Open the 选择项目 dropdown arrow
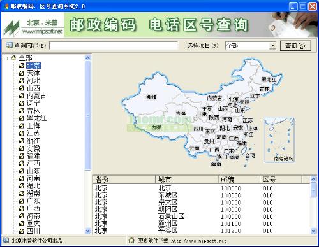Screen dimensions: 319x247 [272, 46]
